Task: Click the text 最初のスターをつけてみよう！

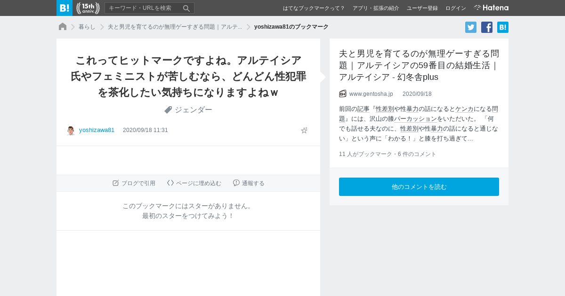Action: [188, 216]
